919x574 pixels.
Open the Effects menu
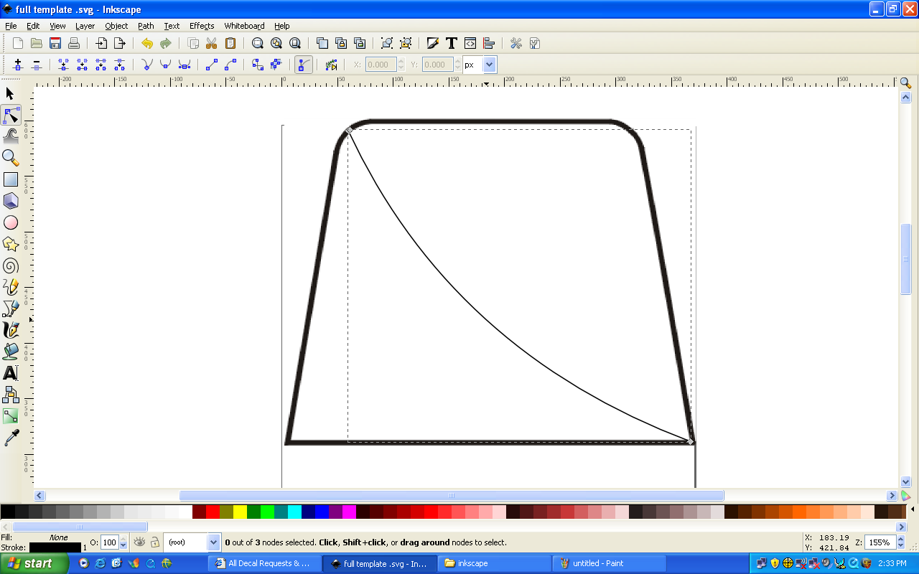[x=202, y=26]
